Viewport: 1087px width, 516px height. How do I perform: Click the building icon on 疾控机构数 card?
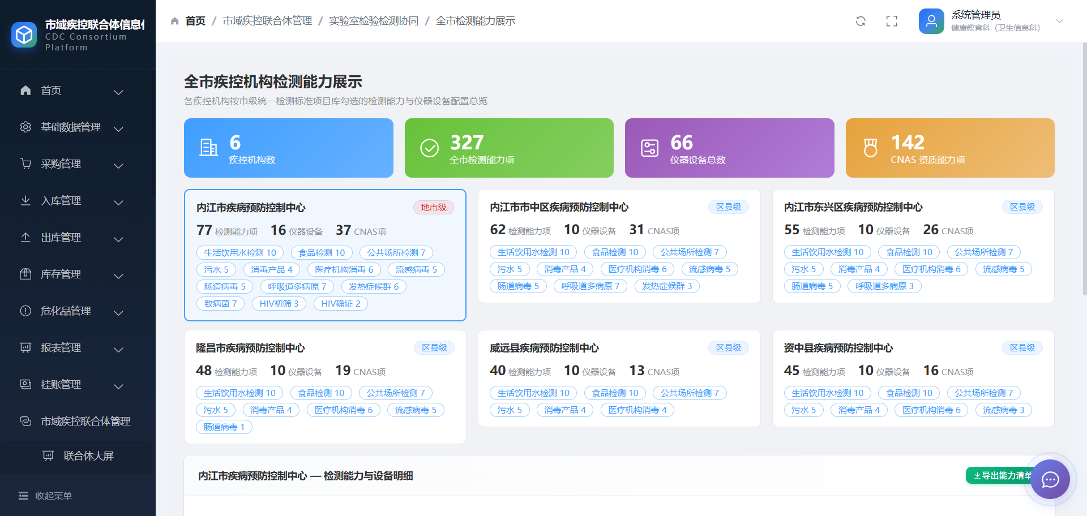tap(209, 148)
